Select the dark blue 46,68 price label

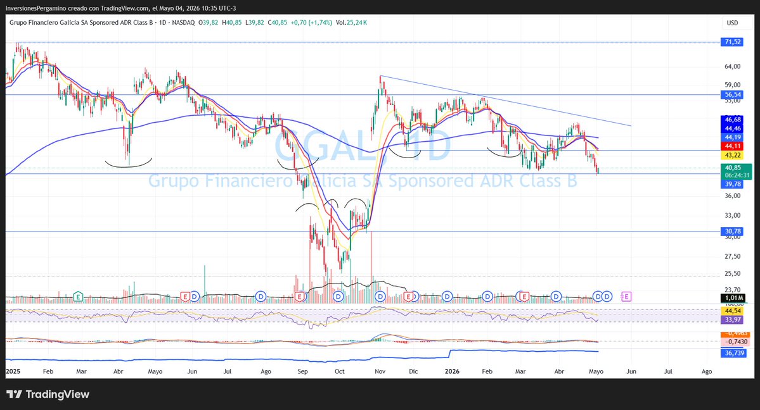(x=732, y=120)
